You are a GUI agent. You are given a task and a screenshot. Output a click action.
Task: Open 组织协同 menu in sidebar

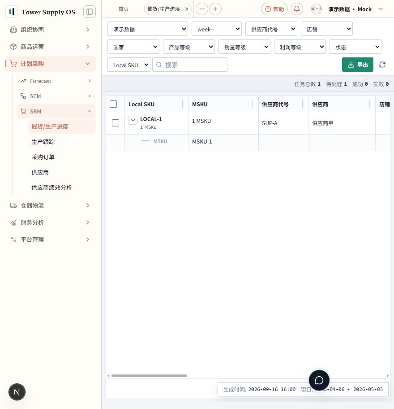(51, 30)
